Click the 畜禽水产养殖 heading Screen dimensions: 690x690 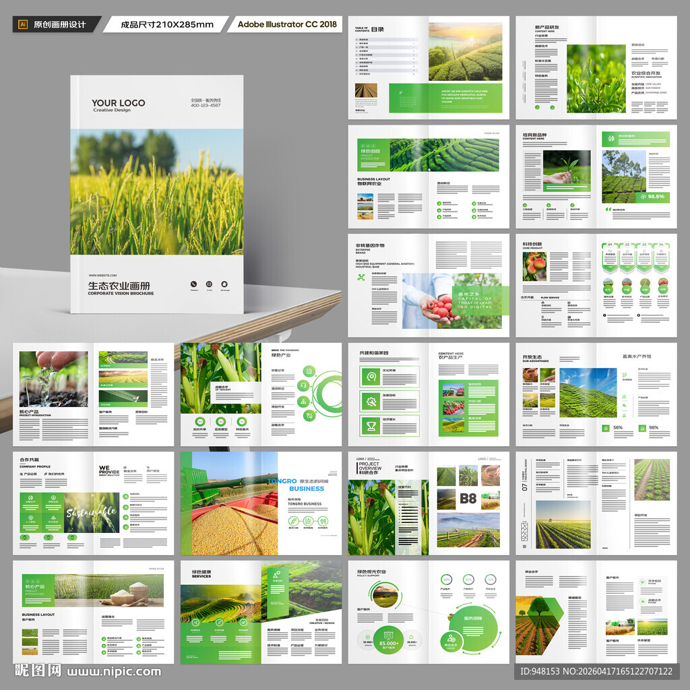(637, 356)
